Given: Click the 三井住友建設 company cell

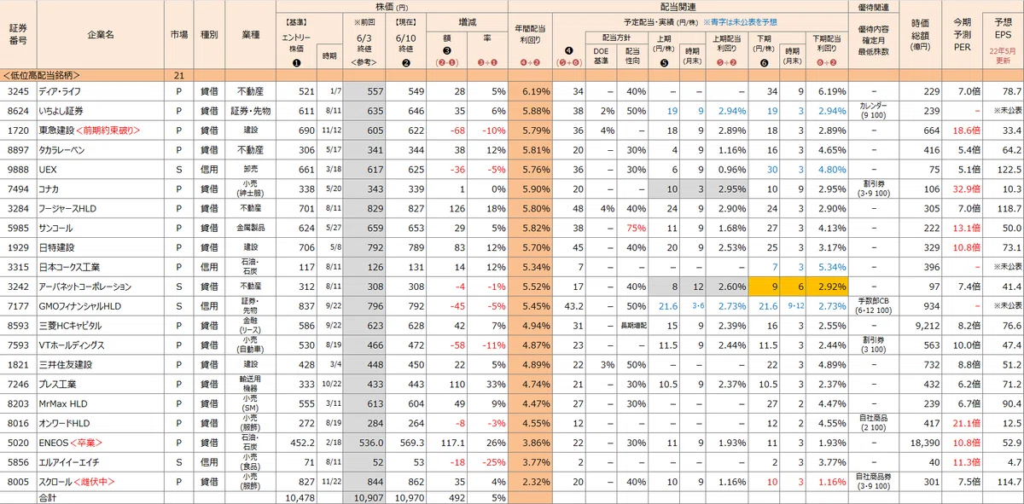Looking at the screenshot, I should pos(100,365).
